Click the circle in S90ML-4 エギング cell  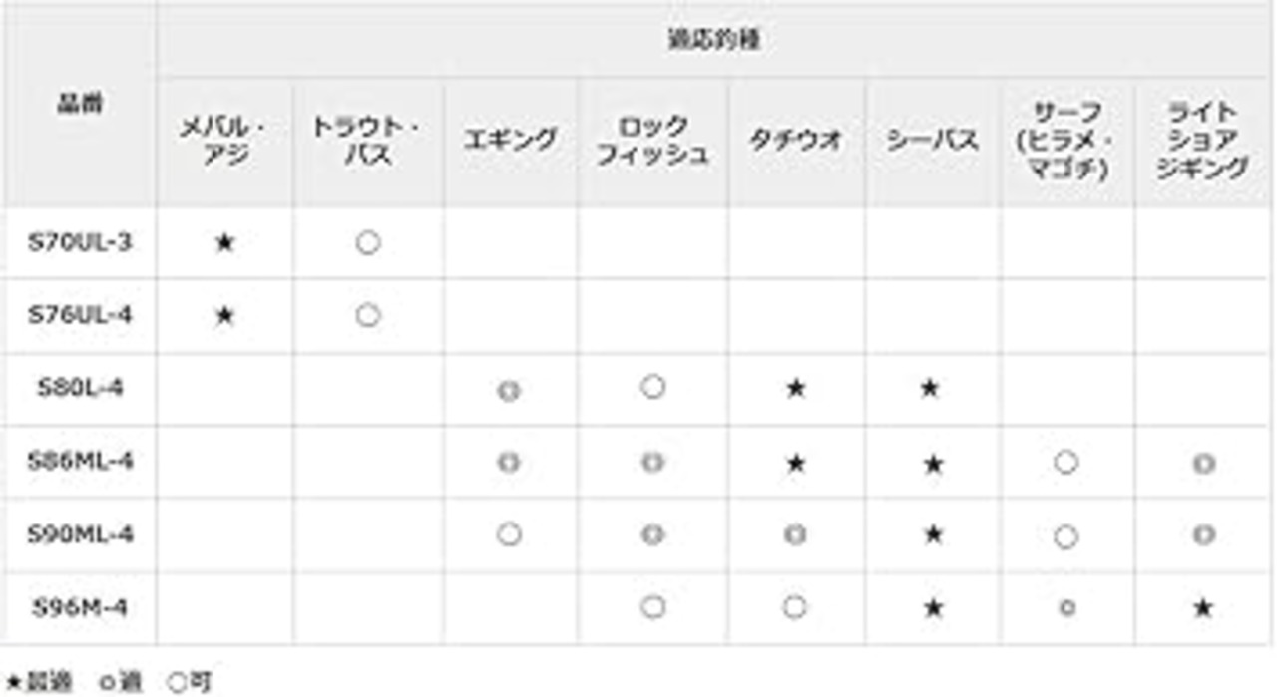(509, 534)
